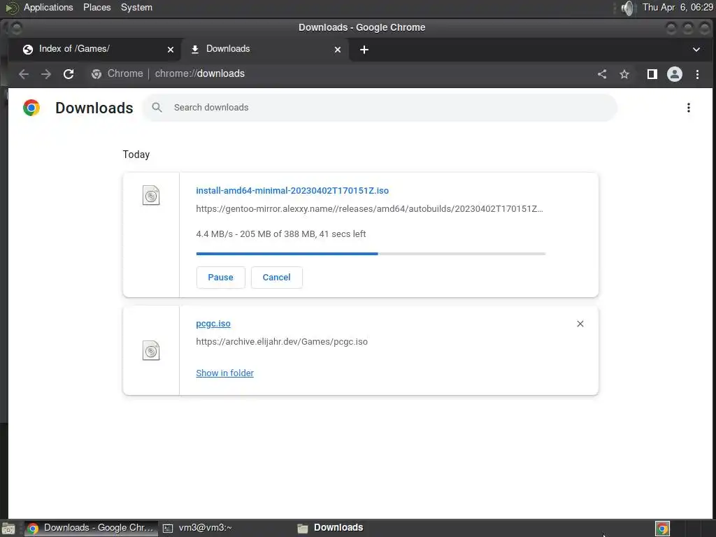Click the browser back arrow
This screenshot has width=716, height=537.
coord(24,74)
